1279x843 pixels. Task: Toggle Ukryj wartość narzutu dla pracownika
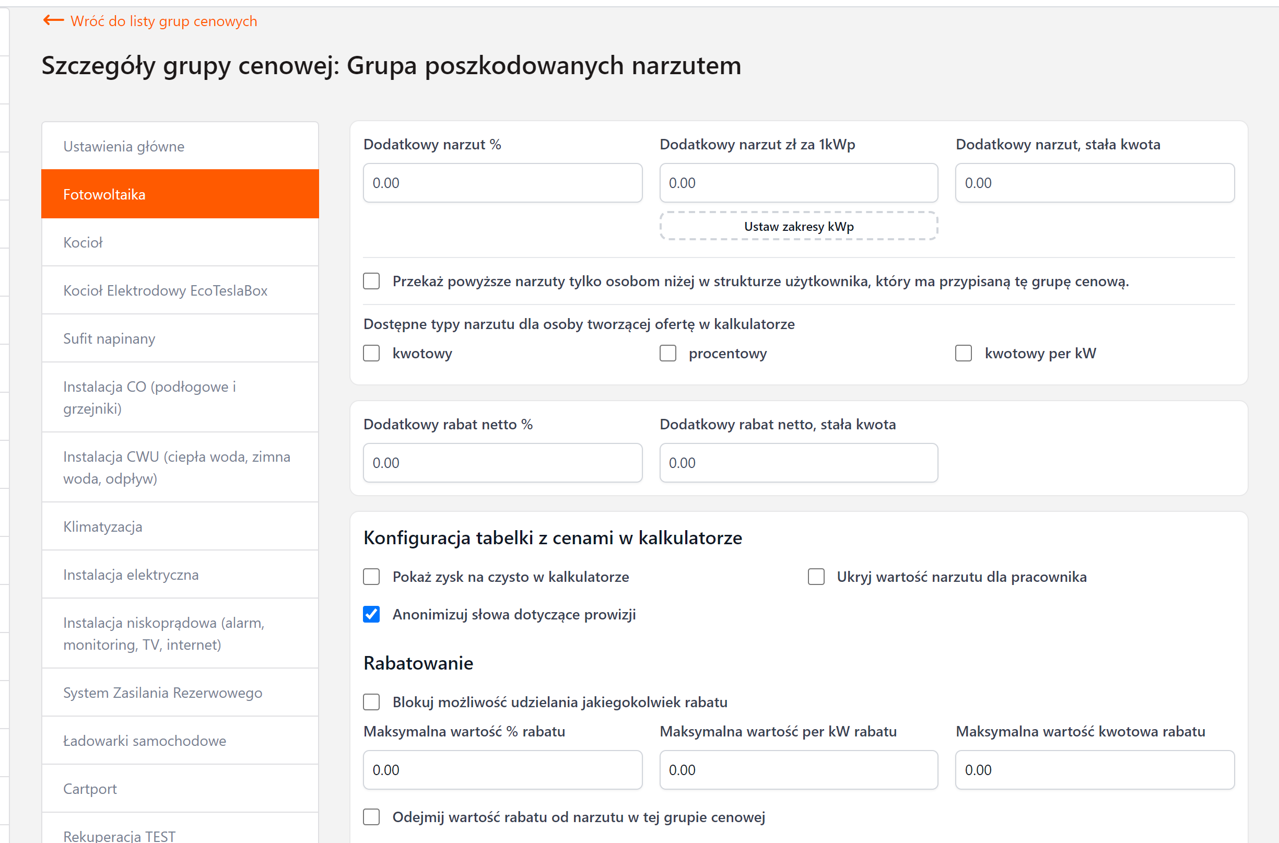coord(816,576)
